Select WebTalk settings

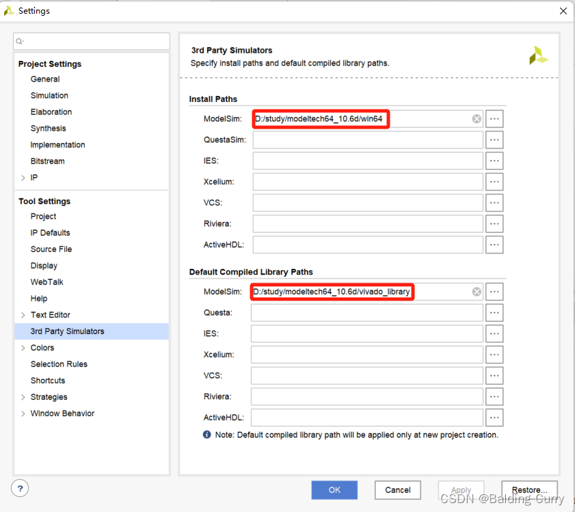(47, 282)
